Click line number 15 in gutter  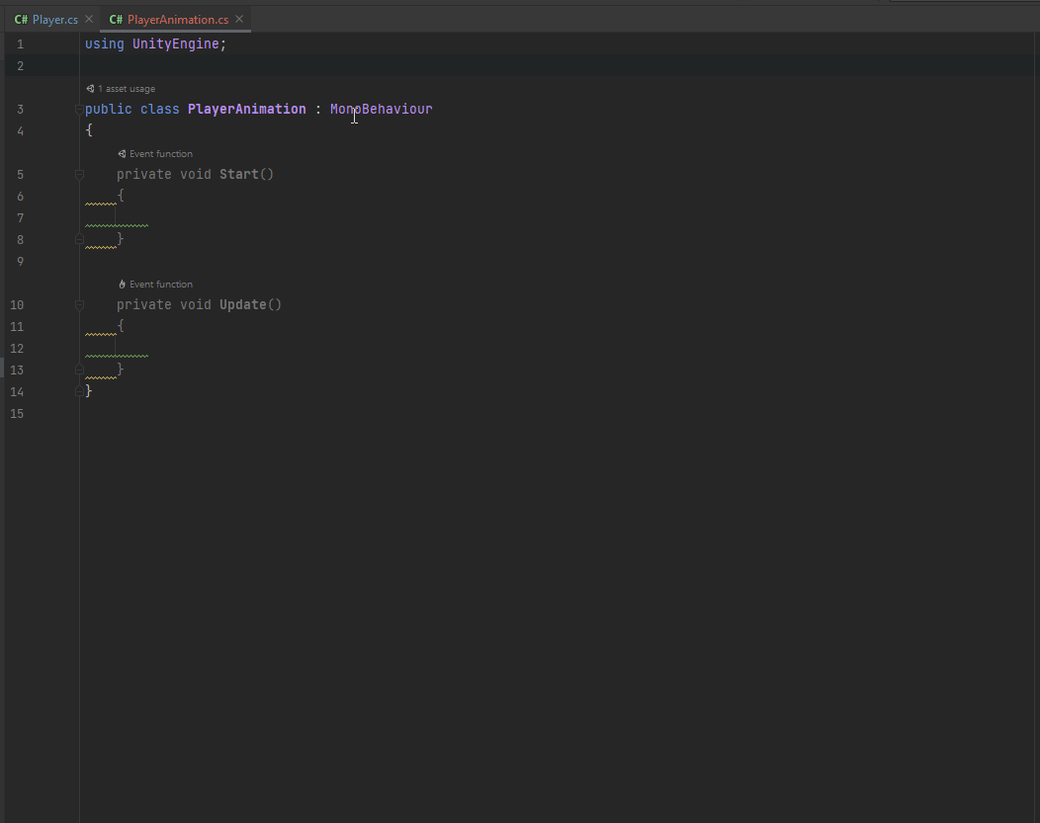pyautogui.click(x=17, y=414)
